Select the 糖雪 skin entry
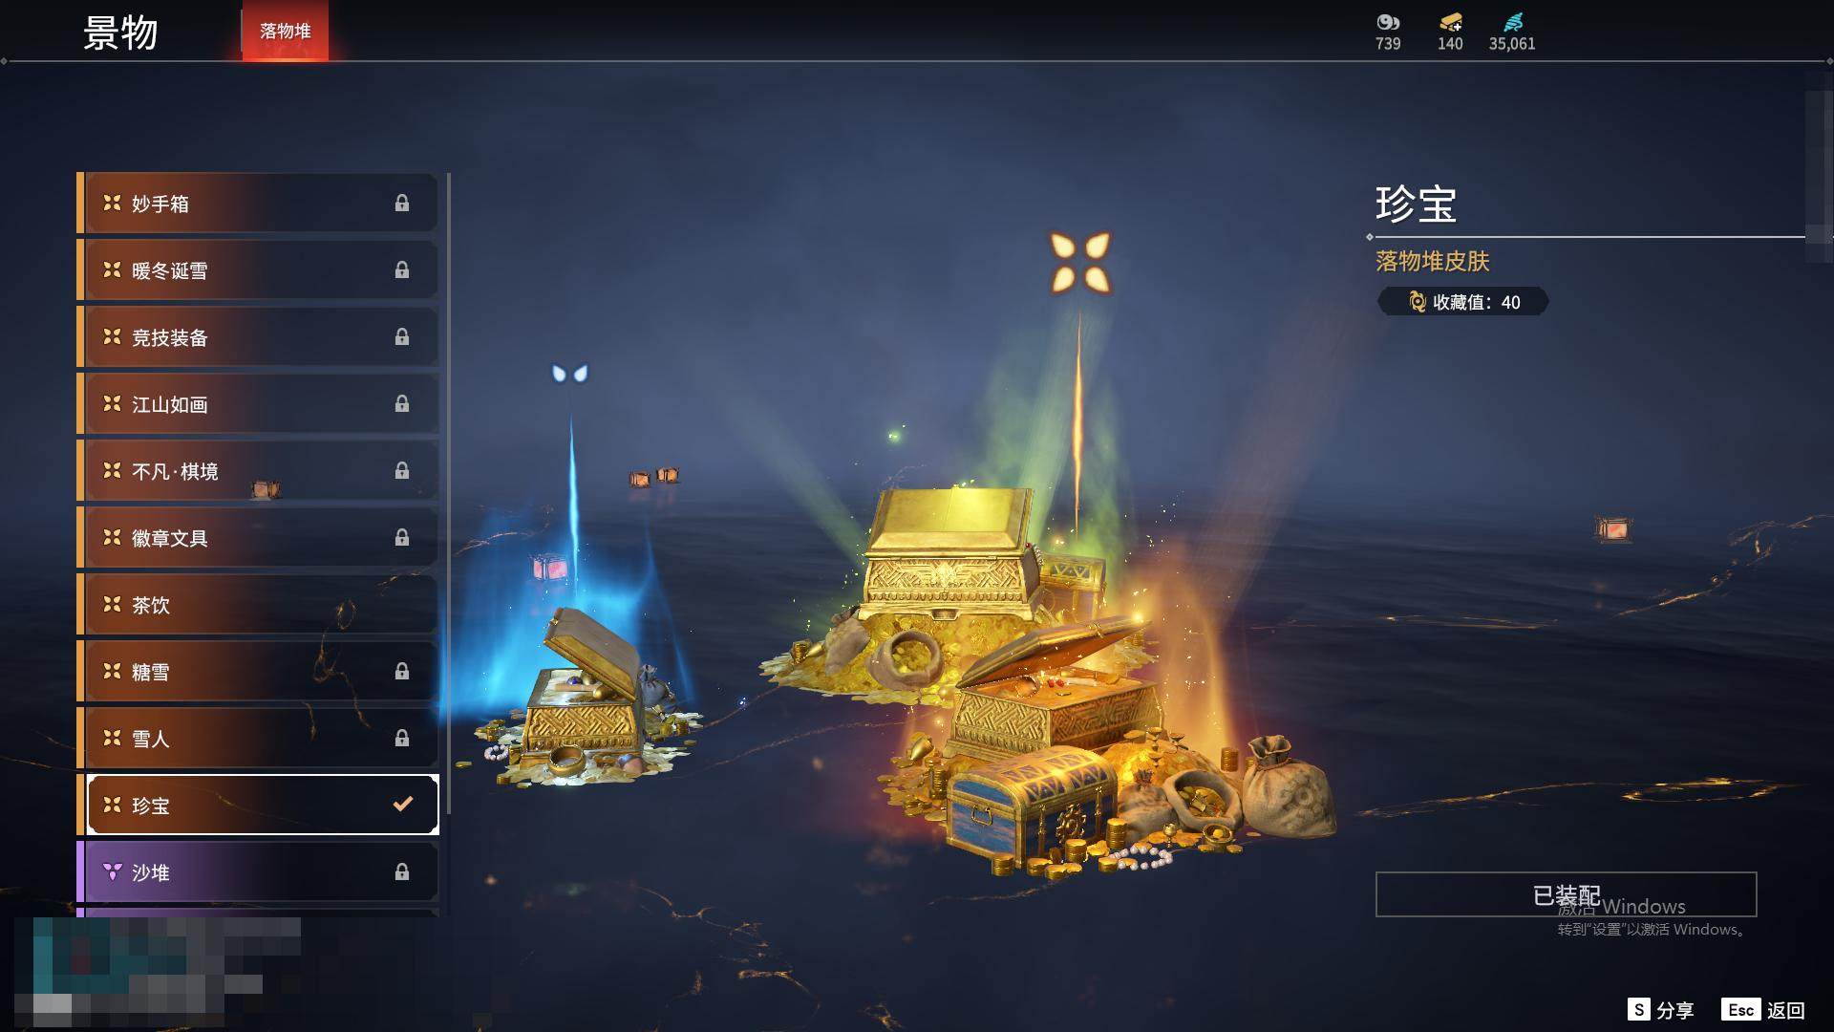Image resolution: width=1834 pixels, height=1032 pixels. click(x=258, y=671)
